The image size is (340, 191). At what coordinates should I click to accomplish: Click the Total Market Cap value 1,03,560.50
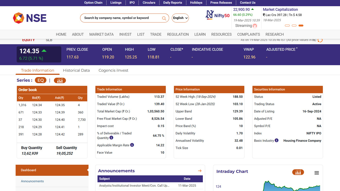pyautogui.click(x=156, y=111)
